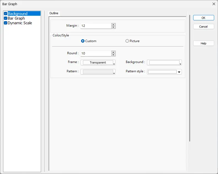Screen dimensions: 218x174
Task: Click the Margin value field
Action: pos(96,26)
